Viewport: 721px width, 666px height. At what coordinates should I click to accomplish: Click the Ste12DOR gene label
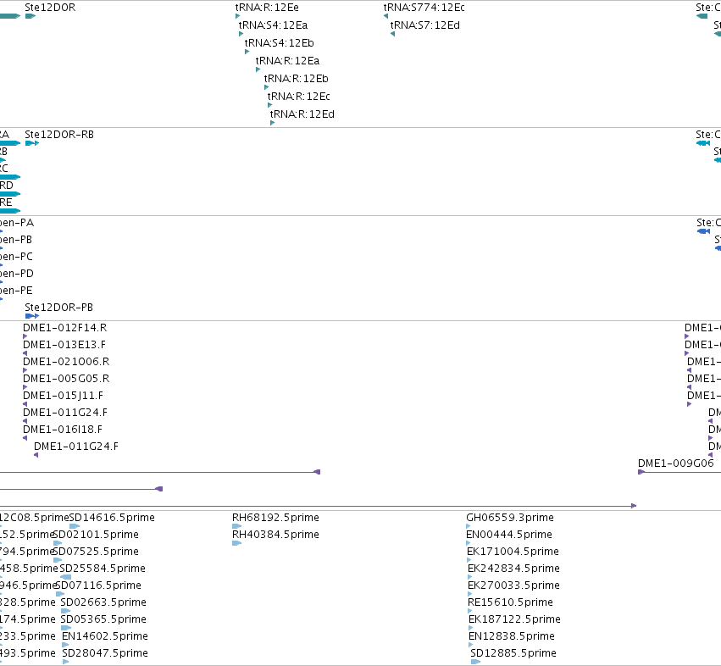click(x=50, y=8)
